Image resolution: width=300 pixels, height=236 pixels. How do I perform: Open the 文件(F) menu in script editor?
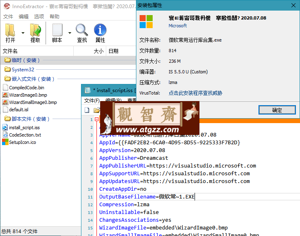[92, 101]
